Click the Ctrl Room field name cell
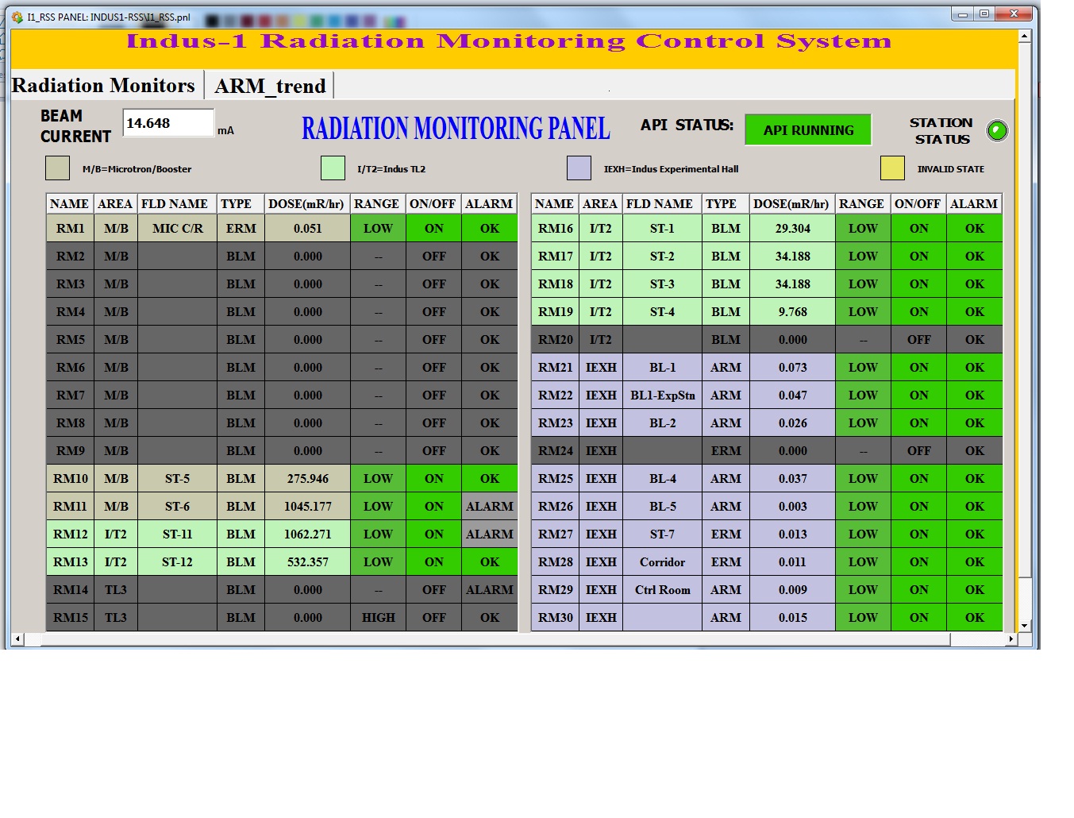Viewport: 1074px width, 818px height. coord(662,589)
